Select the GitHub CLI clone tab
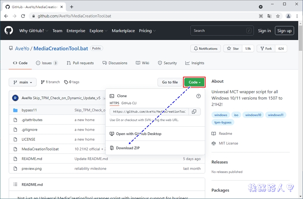This screenshot has width=303, height=199. point(129,103)
